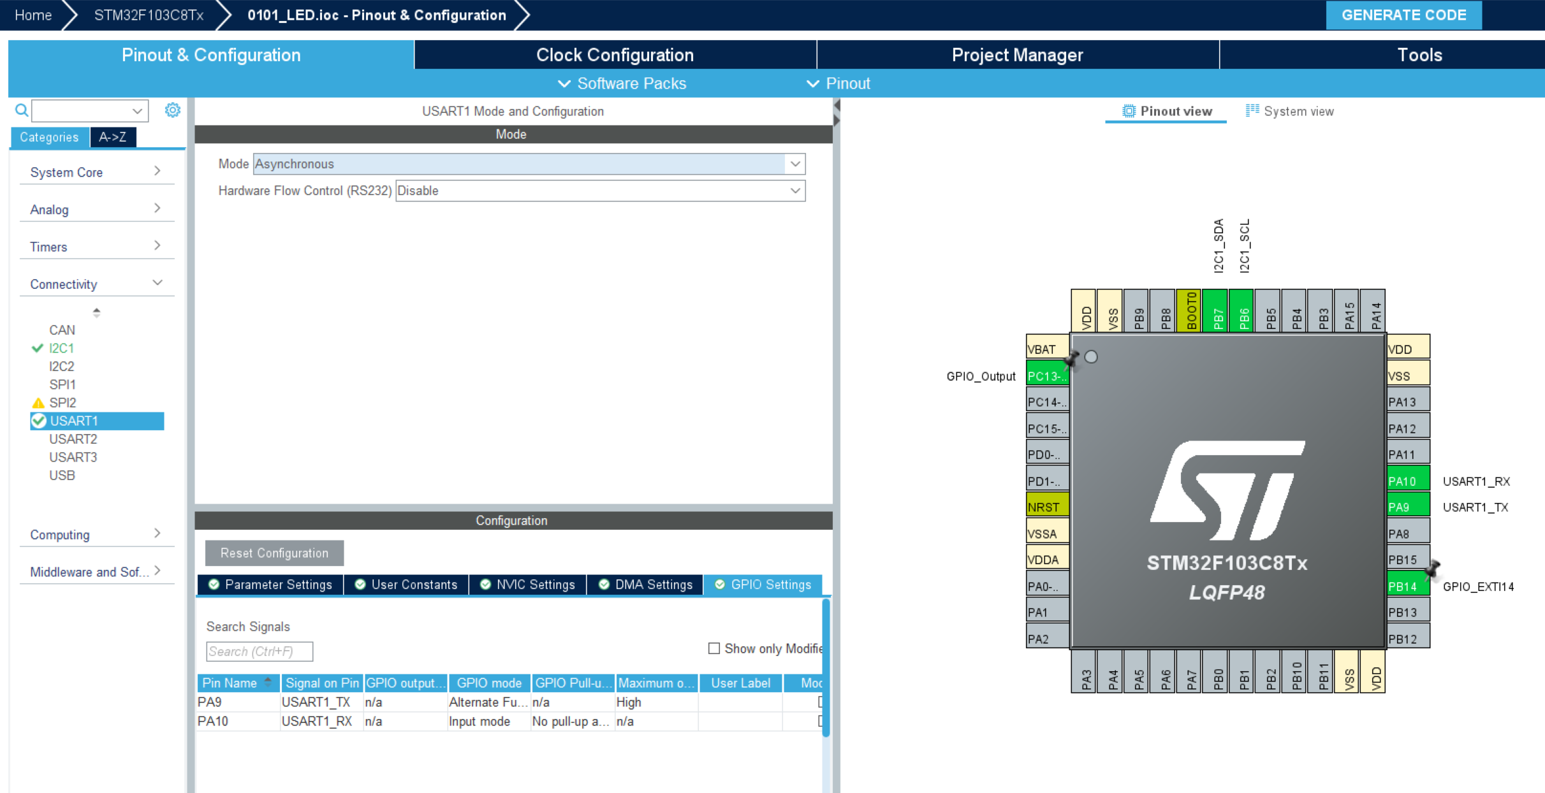This screenshot has height=793, width=1545.
Task: Go to Home in breadcrumb
Action: click(x=33, y=15)
